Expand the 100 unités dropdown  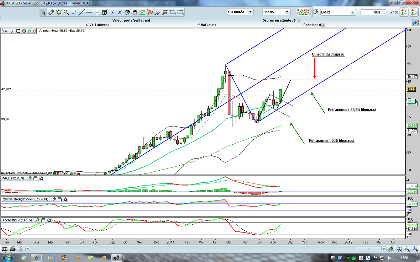click(250, 12)
